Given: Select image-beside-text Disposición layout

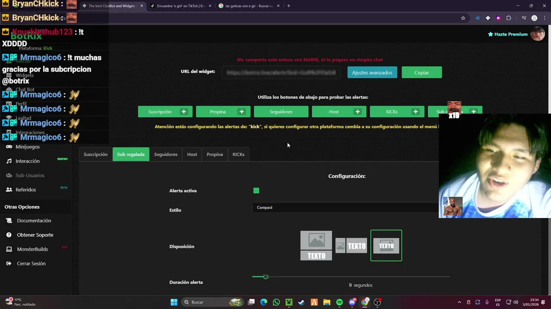Looking at the screenshot, I should coord(351,246).
